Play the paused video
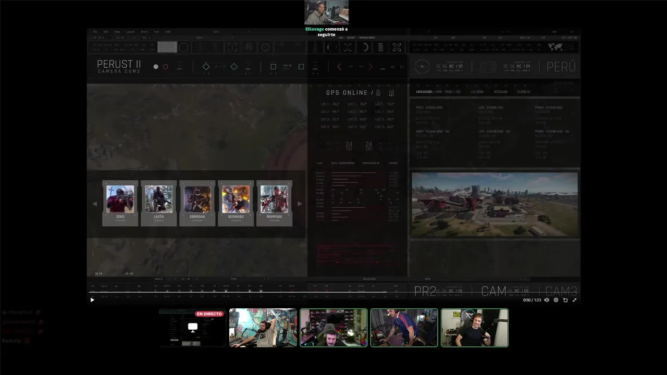Image resolution: width=667 pixels, height=375 pixels. [92, 300]
